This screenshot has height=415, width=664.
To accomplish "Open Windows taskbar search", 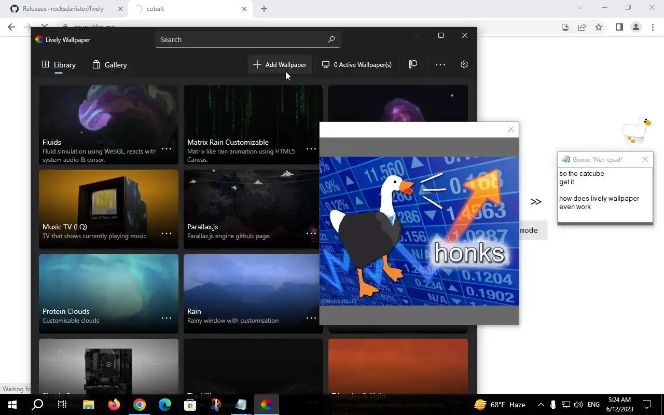I will pyautogui.click(x=37, y=405).
